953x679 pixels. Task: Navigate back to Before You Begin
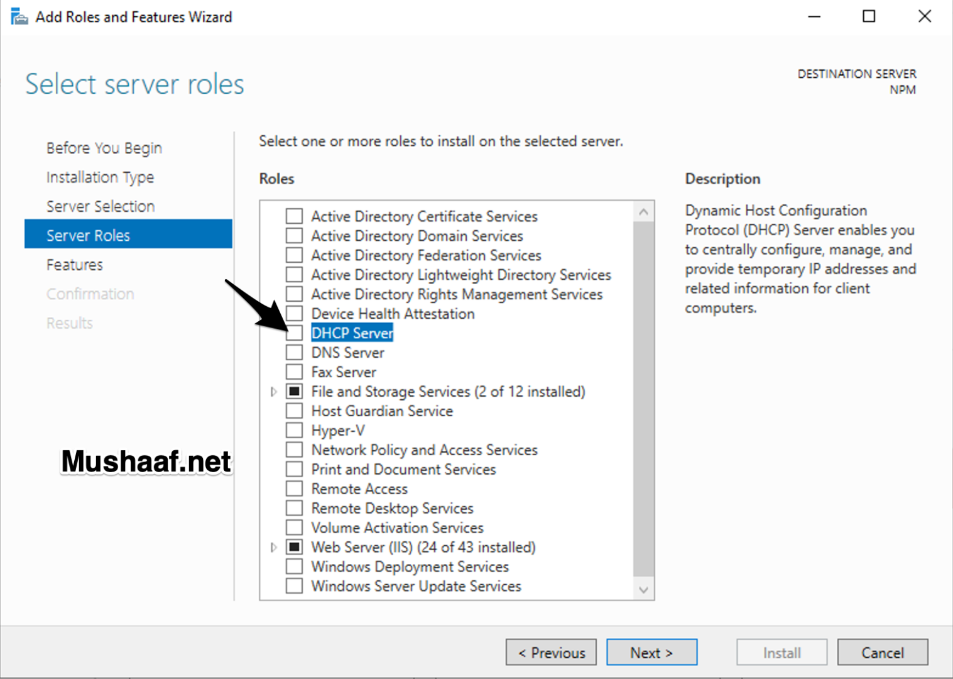click(104, 147)
